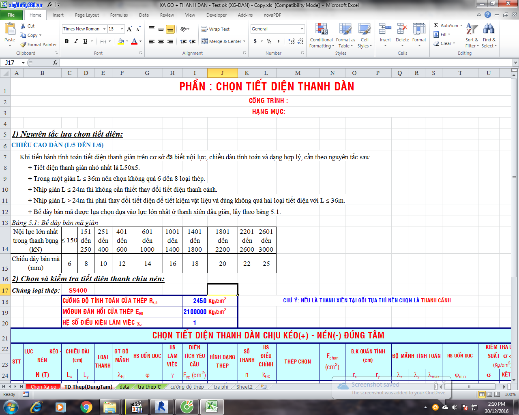This screenshot has width=519, height=415.
Task: Pick the red Font Color swatch button
Action: click(134, 41)
